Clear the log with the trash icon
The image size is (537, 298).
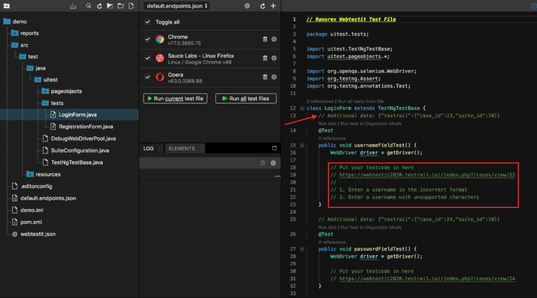click(x=263, y=163)
